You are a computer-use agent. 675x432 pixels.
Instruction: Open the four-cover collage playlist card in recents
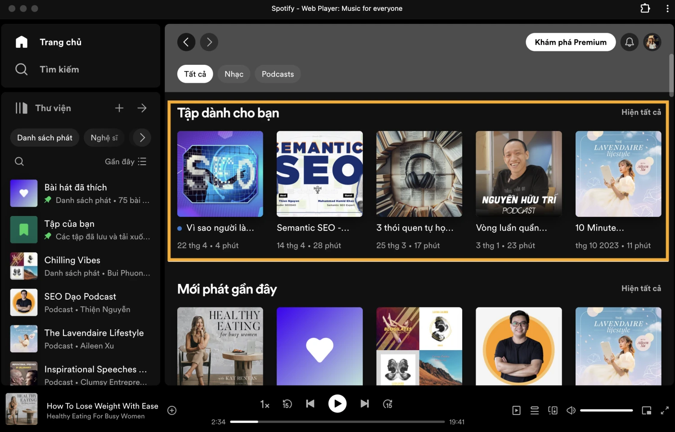(x=419, y=346)
